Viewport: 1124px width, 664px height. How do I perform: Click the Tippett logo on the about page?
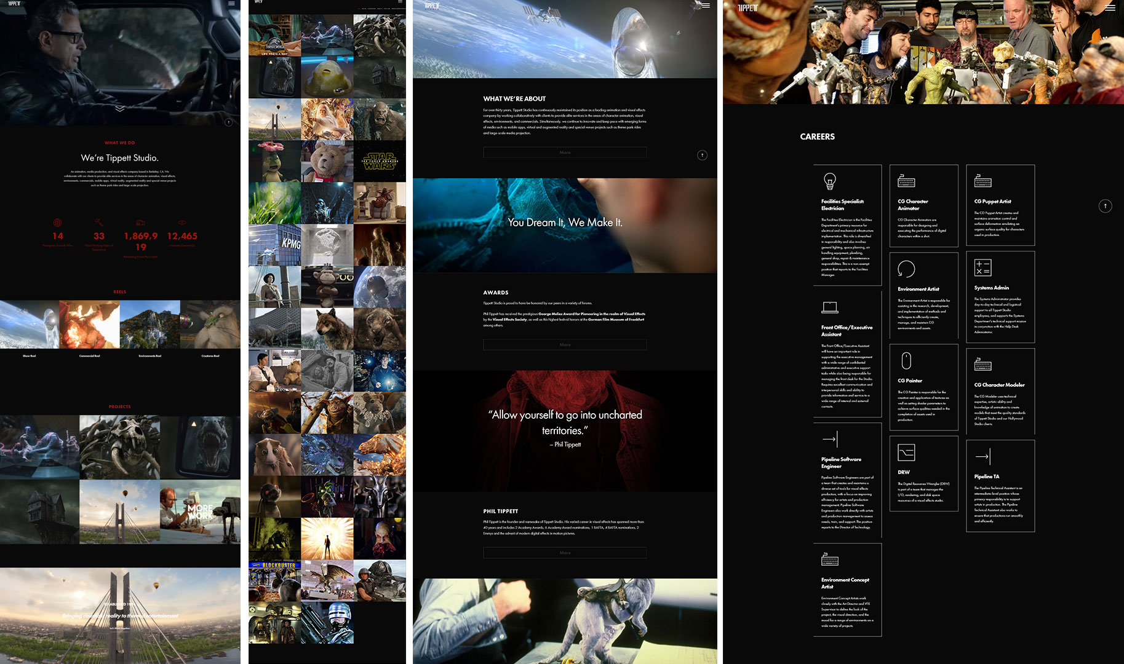coord(432,6)
